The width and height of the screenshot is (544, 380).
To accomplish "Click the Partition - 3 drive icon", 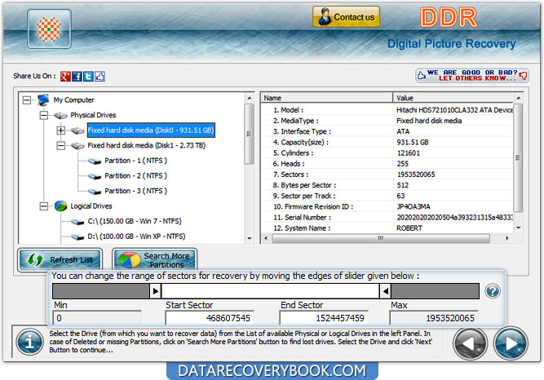I will pyautogui.click(x=95, y=191).
